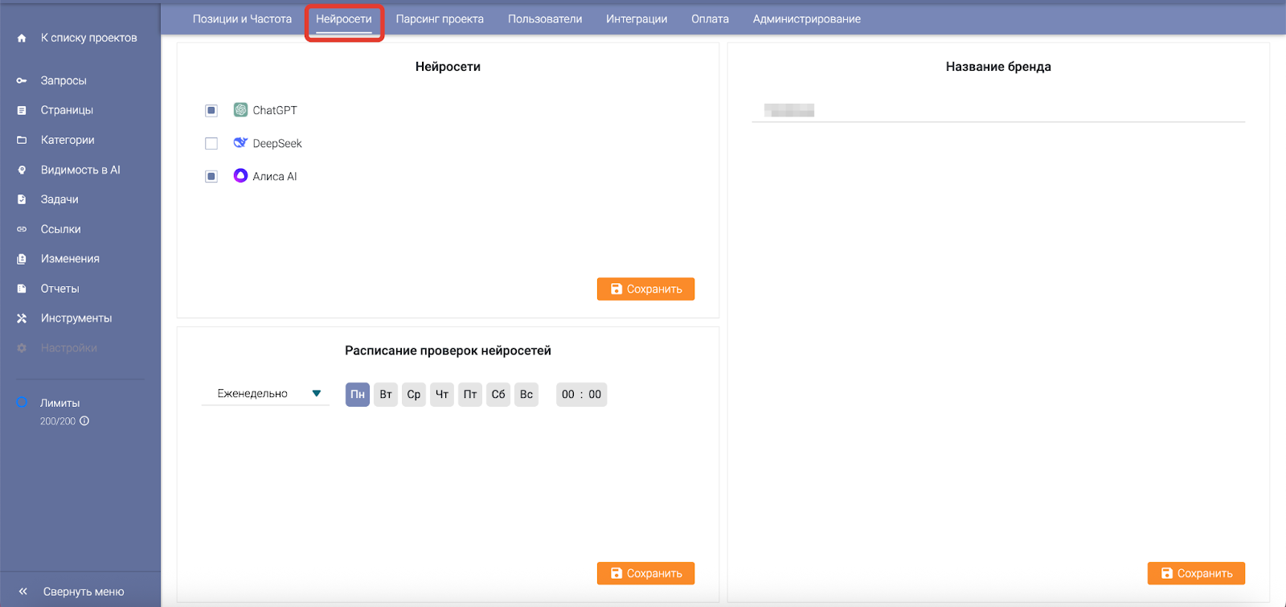Screen dimensions: 1286x607
Task: Click the chain icon beside Ссылки
Action: (x=22, y=229)
